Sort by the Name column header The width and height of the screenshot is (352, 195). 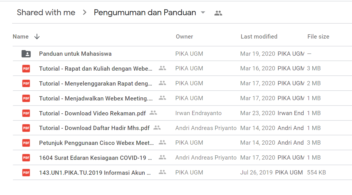coord(21,37)
